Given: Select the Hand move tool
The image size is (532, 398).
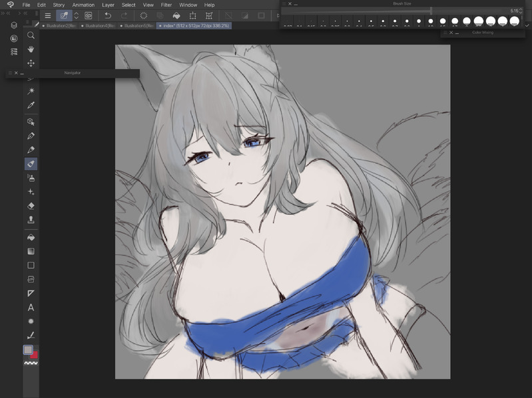Looking at the screenshot, I should (x=31, y=49).
